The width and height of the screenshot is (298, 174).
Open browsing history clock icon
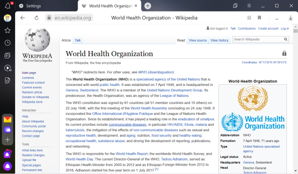pyautogui.click(x=8, y=43)
